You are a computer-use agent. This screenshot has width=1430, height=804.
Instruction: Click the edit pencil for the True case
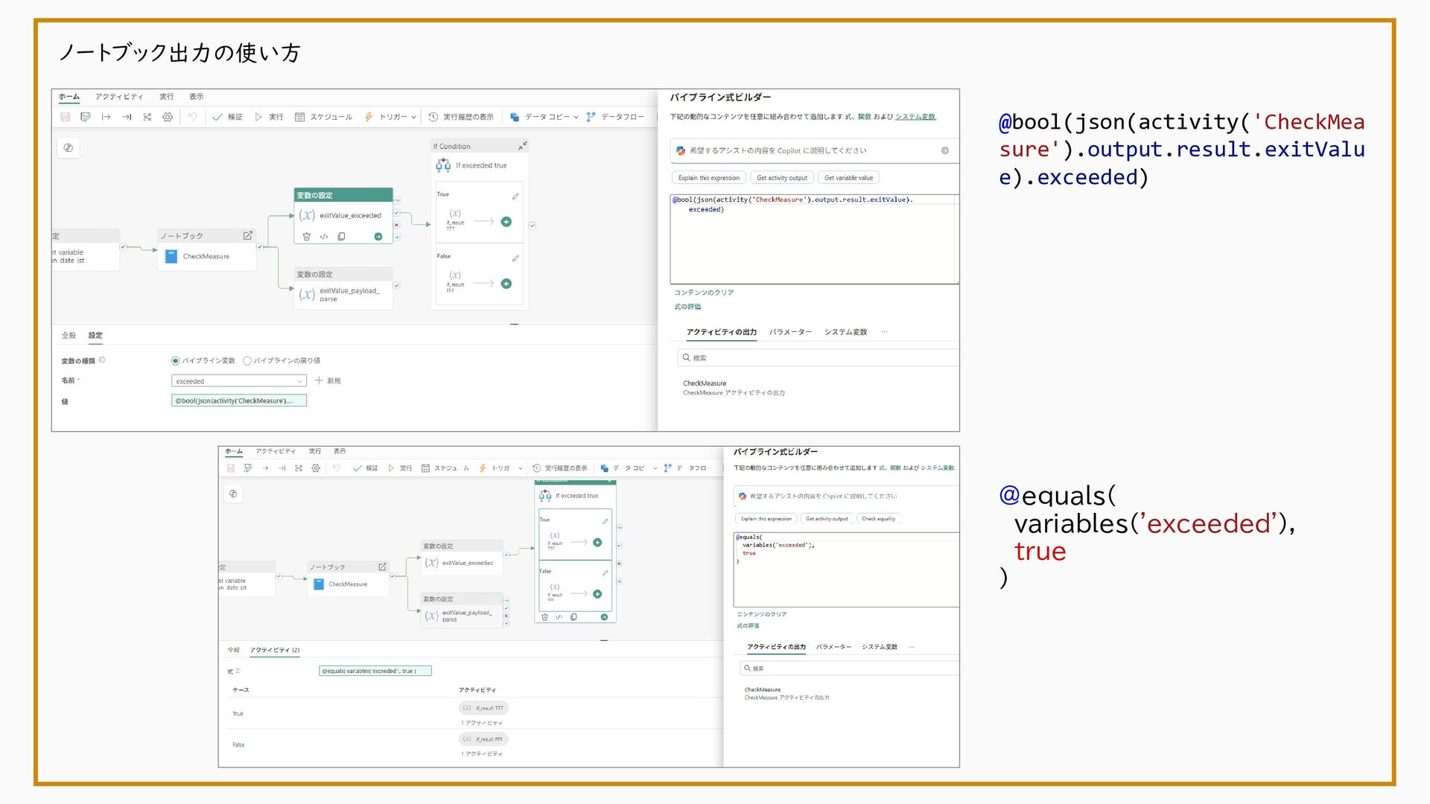tap(515, 197)
